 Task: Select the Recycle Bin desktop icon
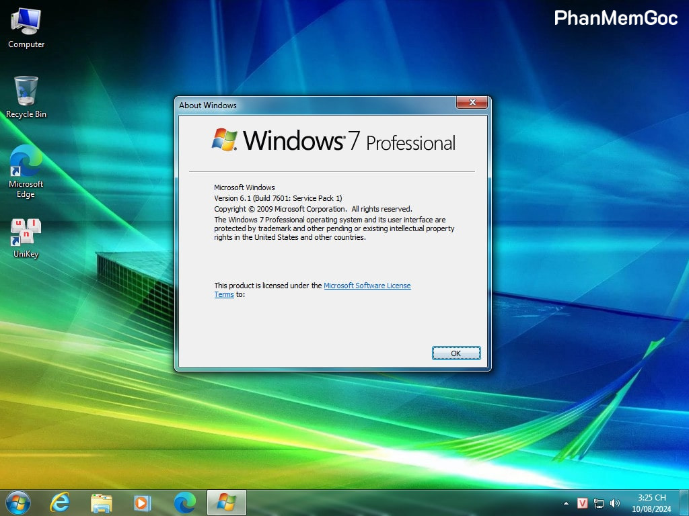point(26,97)
